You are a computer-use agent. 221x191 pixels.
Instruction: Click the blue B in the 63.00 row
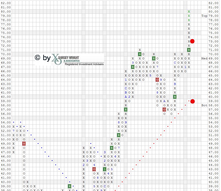[x=175, y=84]
